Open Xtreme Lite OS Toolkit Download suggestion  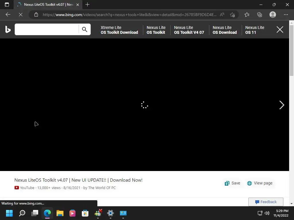[x=119, y=30]
